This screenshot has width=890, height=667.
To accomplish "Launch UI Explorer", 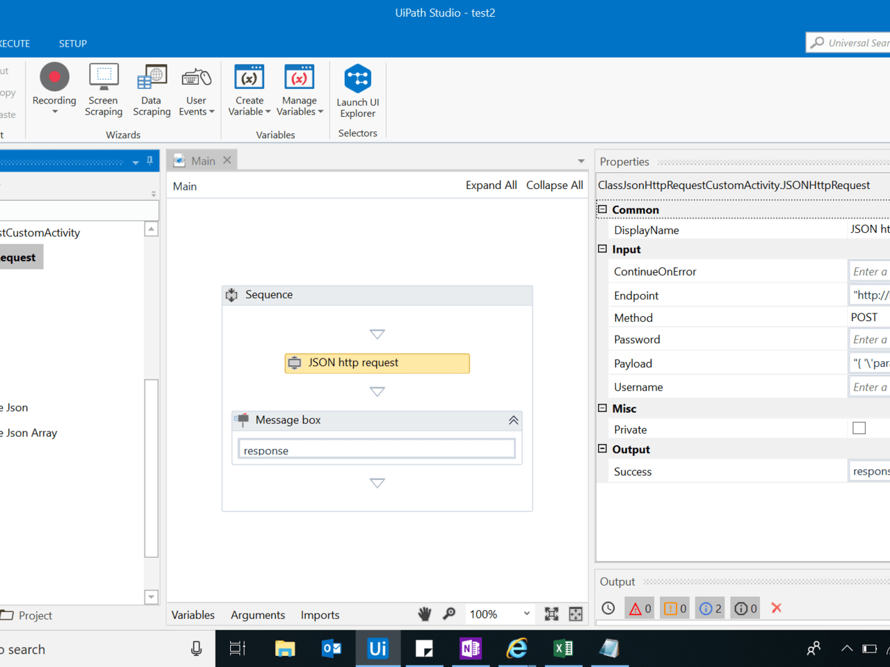I will (x=357, y=90).
